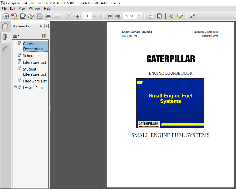Select the Literature List bookmark
Image resolution: width=236 pixels, height=189 pixels.
point(34,62)
